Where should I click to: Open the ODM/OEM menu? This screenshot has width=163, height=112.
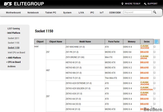click(115, 13)
